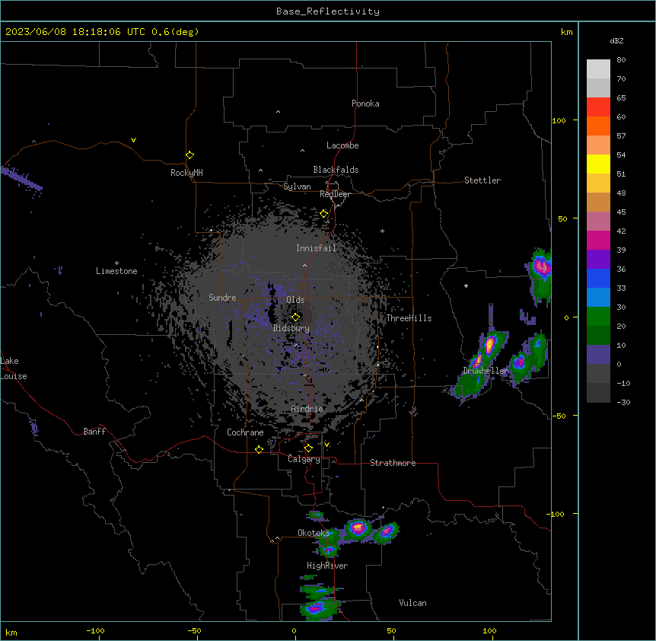
Task: Select the storm cell core north of Drumheller
Action: (x=489, y=346)
